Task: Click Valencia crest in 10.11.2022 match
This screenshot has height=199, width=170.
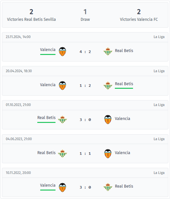Action: point(62,187)
